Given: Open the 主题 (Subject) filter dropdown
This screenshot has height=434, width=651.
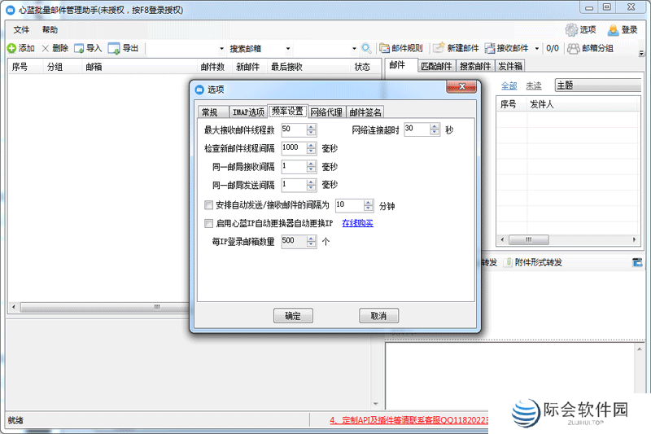Looking at the screenshot, I should (597, 85).
